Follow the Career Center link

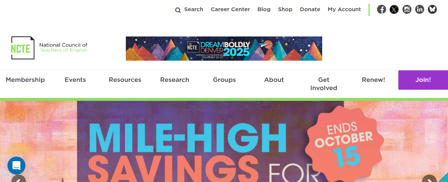230,9
